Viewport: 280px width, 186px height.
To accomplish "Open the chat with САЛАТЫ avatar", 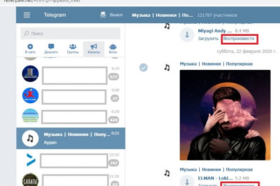I will pos(30,180).
